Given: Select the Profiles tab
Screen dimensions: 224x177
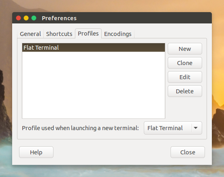Looking at the screenshot, I should click(88, 34).
